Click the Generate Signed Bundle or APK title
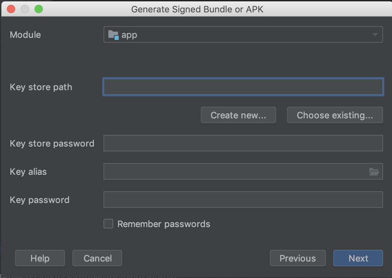The width and height of the screenshot is (392, 278). (197, 9)
